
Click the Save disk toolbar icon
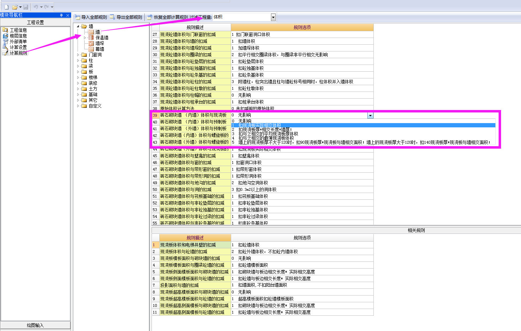tap(26, 7)
